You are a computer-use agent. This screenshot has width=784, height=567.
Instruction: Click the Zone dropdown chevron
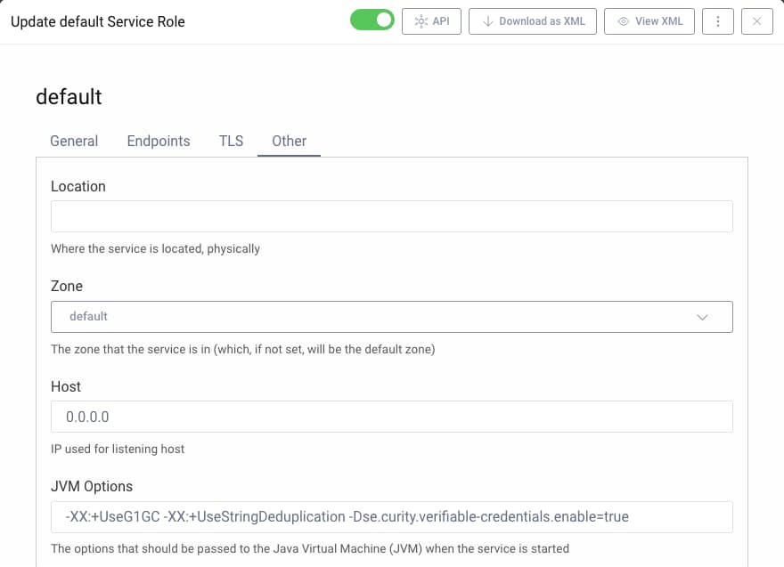click(703, 316)
